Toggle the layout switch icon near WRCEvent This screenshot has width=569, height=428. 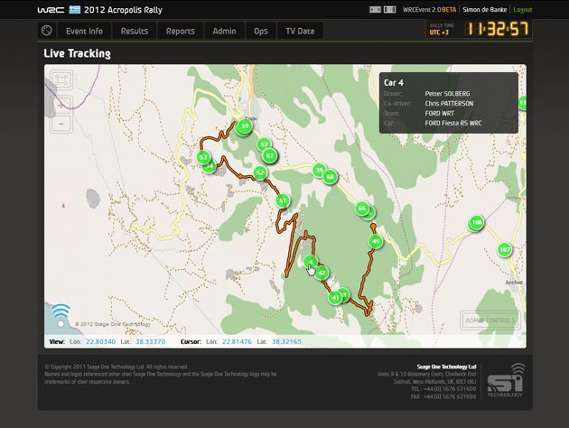(376, 9)
